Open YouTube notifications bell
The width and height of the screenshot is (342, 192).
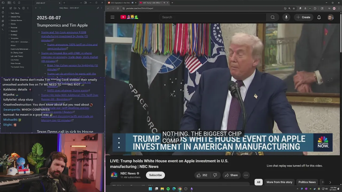tap(319, 17)
